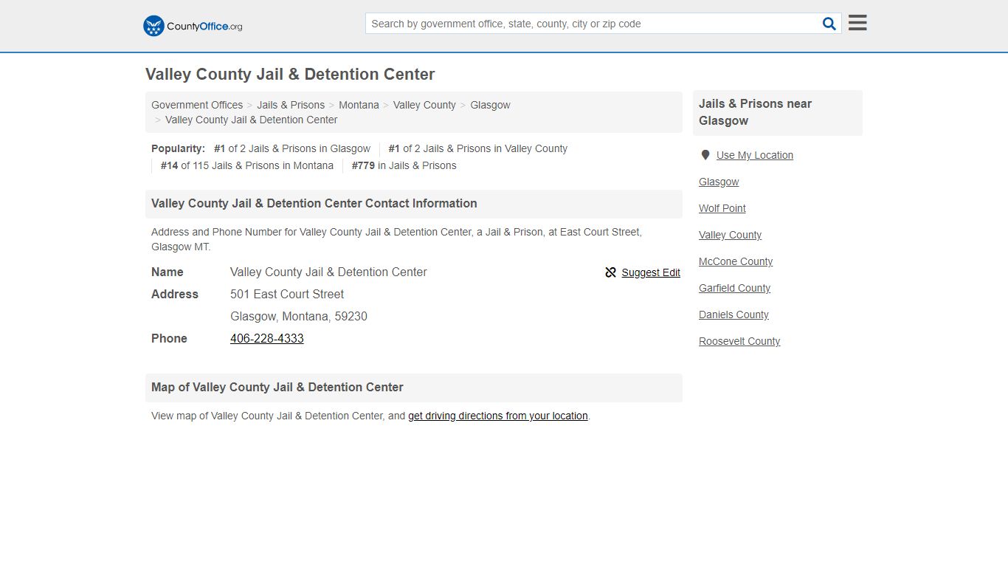Click the magnifying glass search icon

tap(829, 24)
